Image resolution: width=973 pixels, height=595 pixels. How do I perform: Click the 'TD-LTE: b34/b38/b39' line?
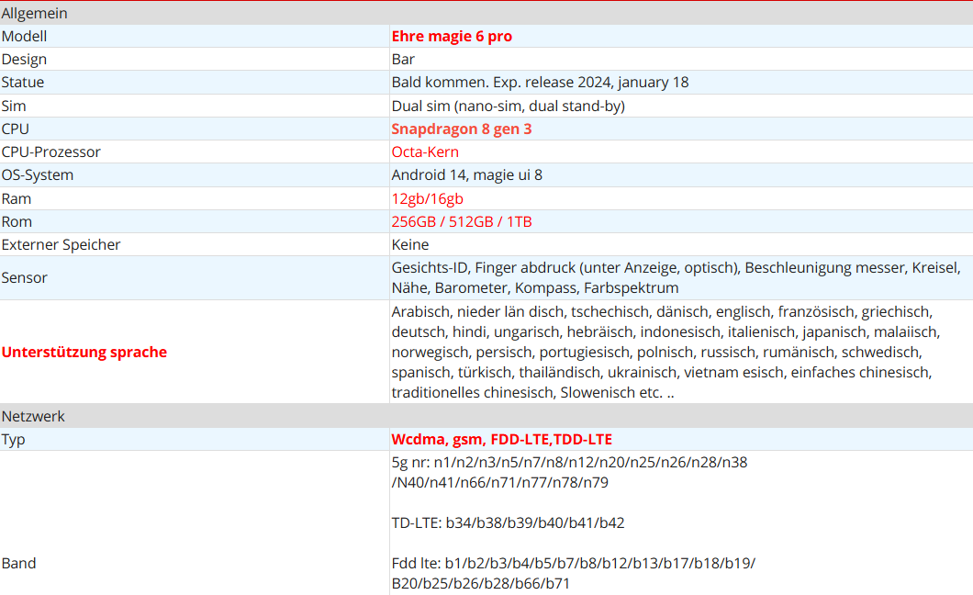click(509, 522)
